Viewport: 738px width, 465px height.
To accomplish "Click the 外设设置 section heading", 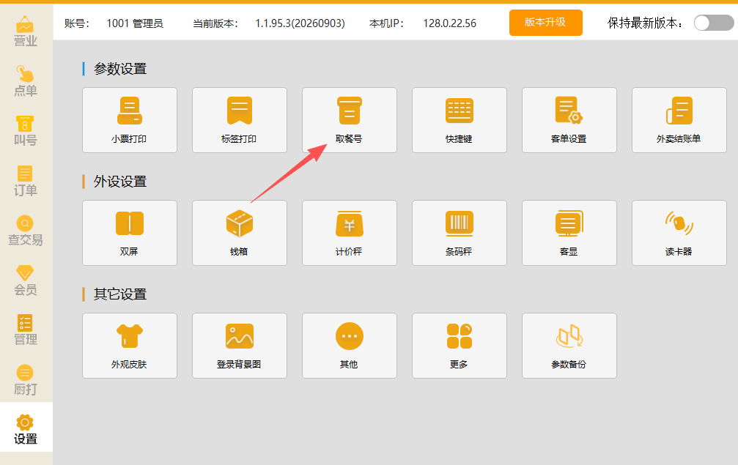I will 120,182.
